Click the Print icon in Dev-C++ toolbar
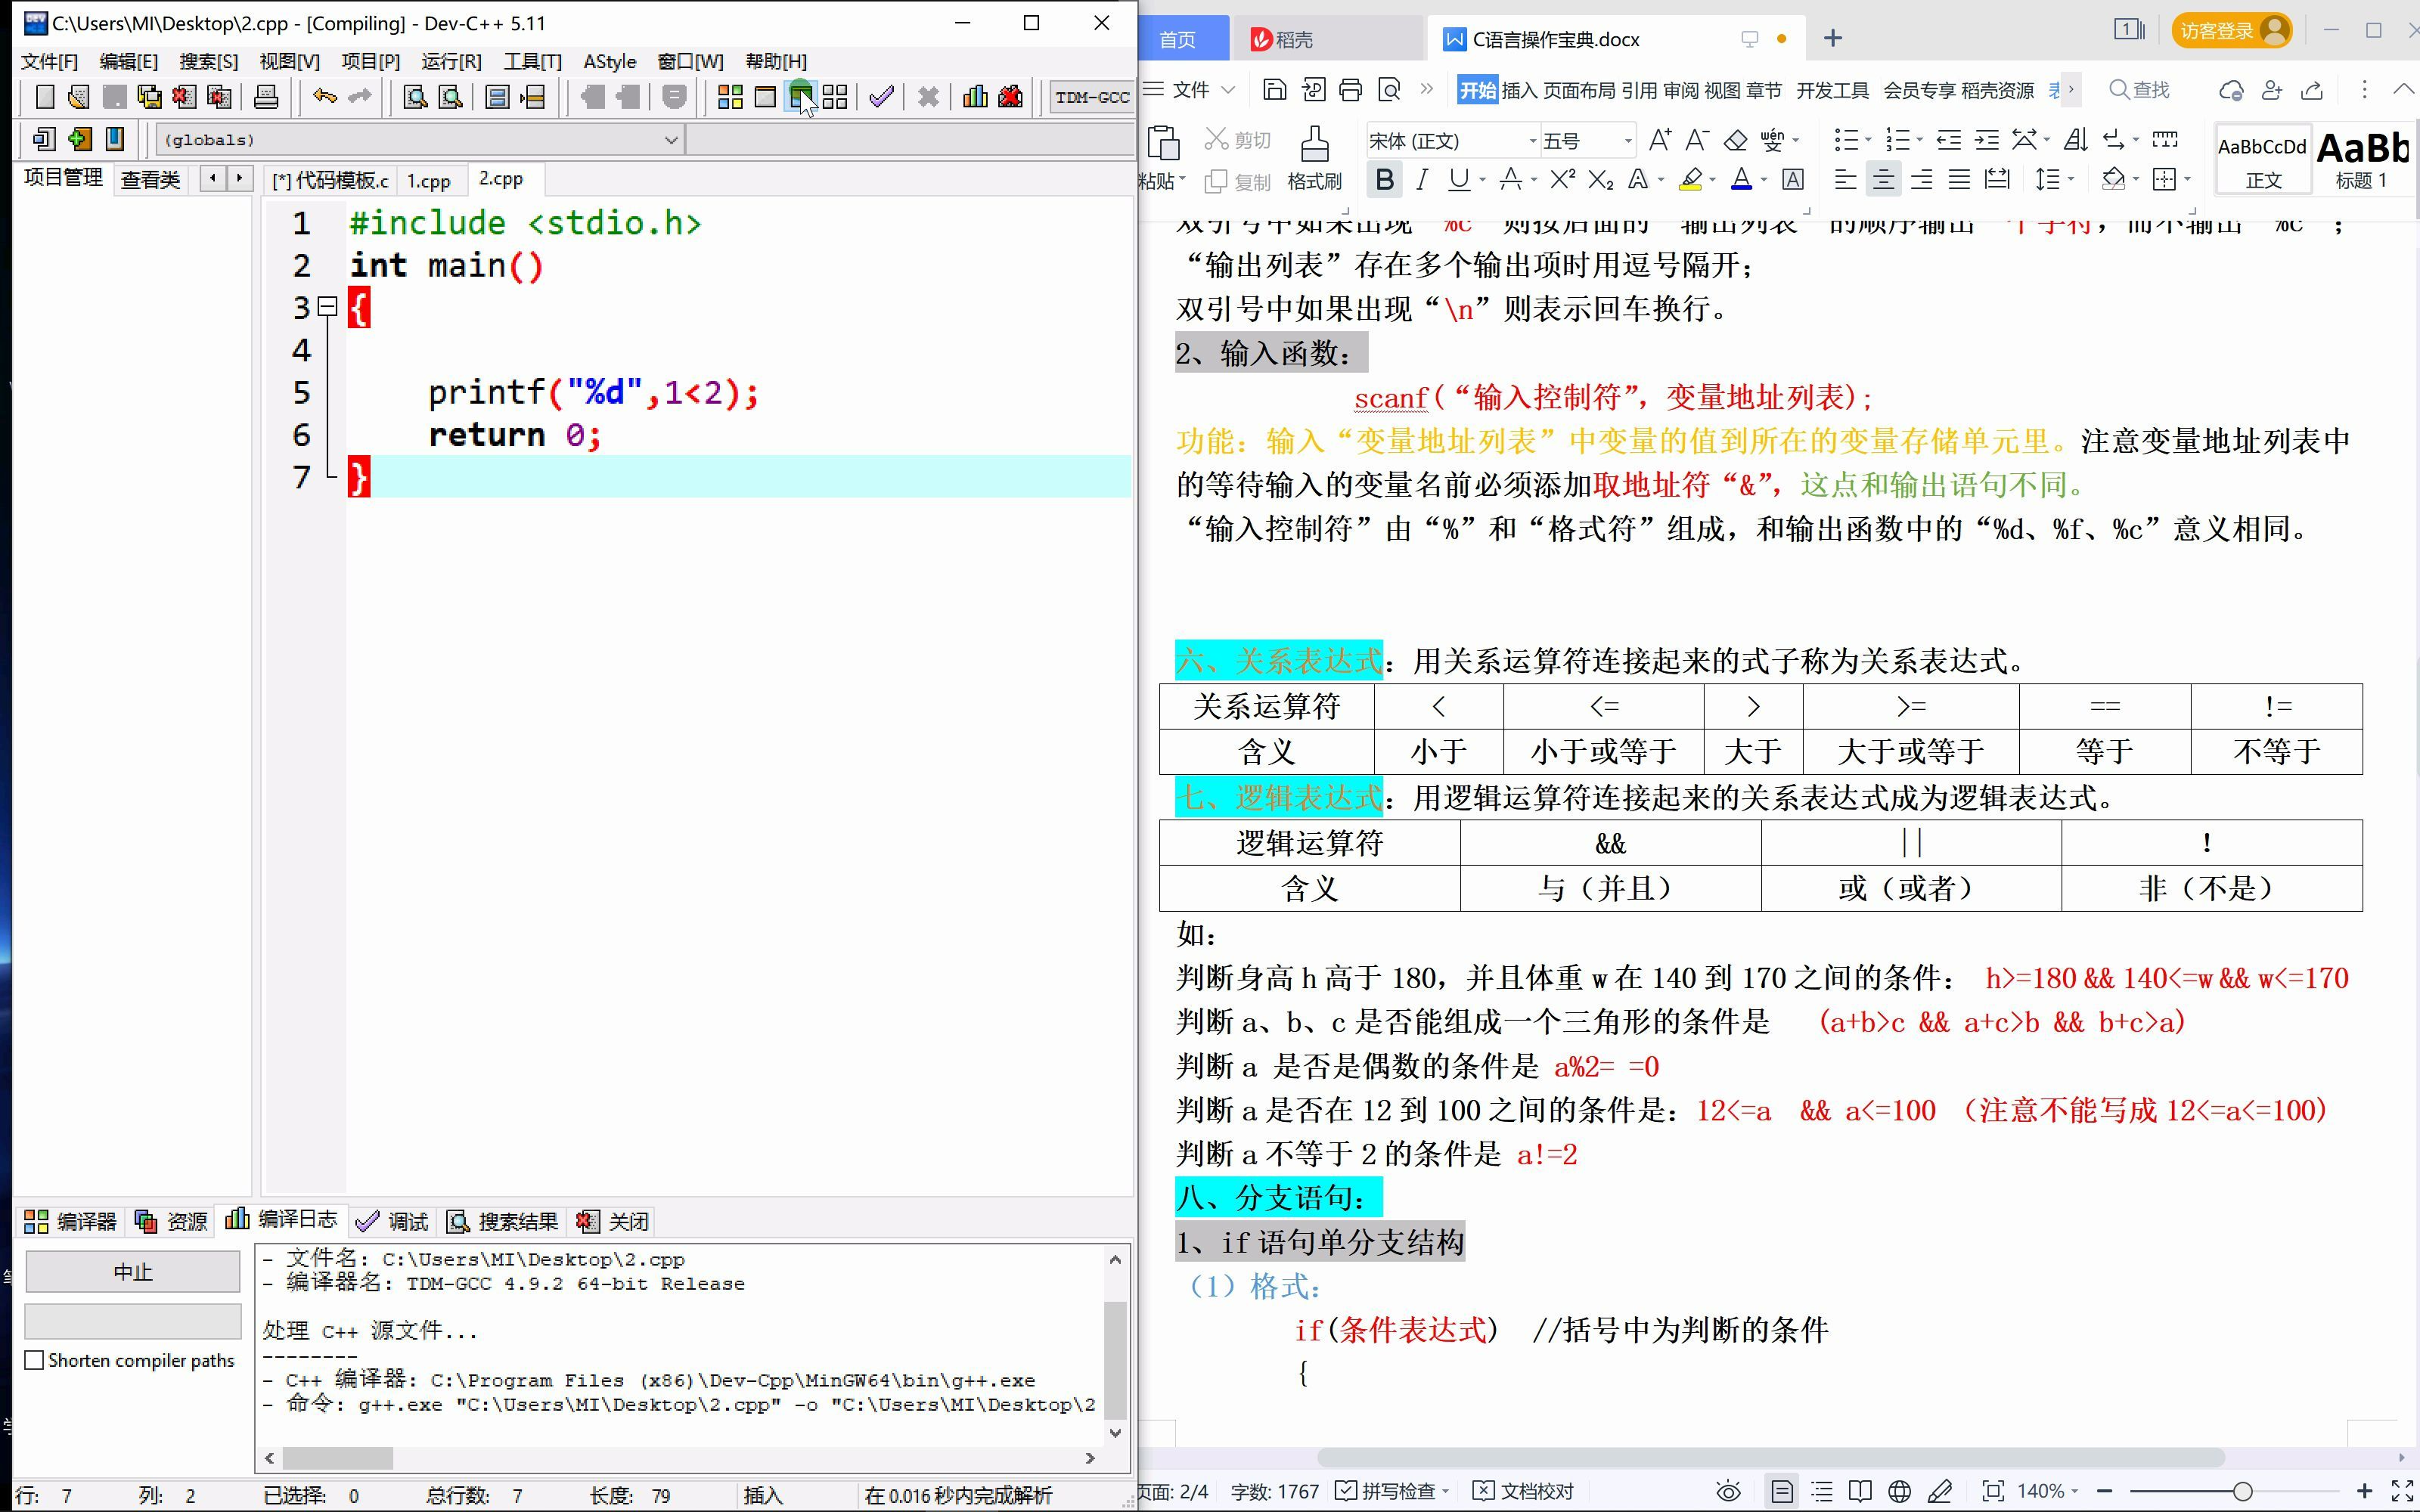2420x1512 pixels. [x=265, y=97]
